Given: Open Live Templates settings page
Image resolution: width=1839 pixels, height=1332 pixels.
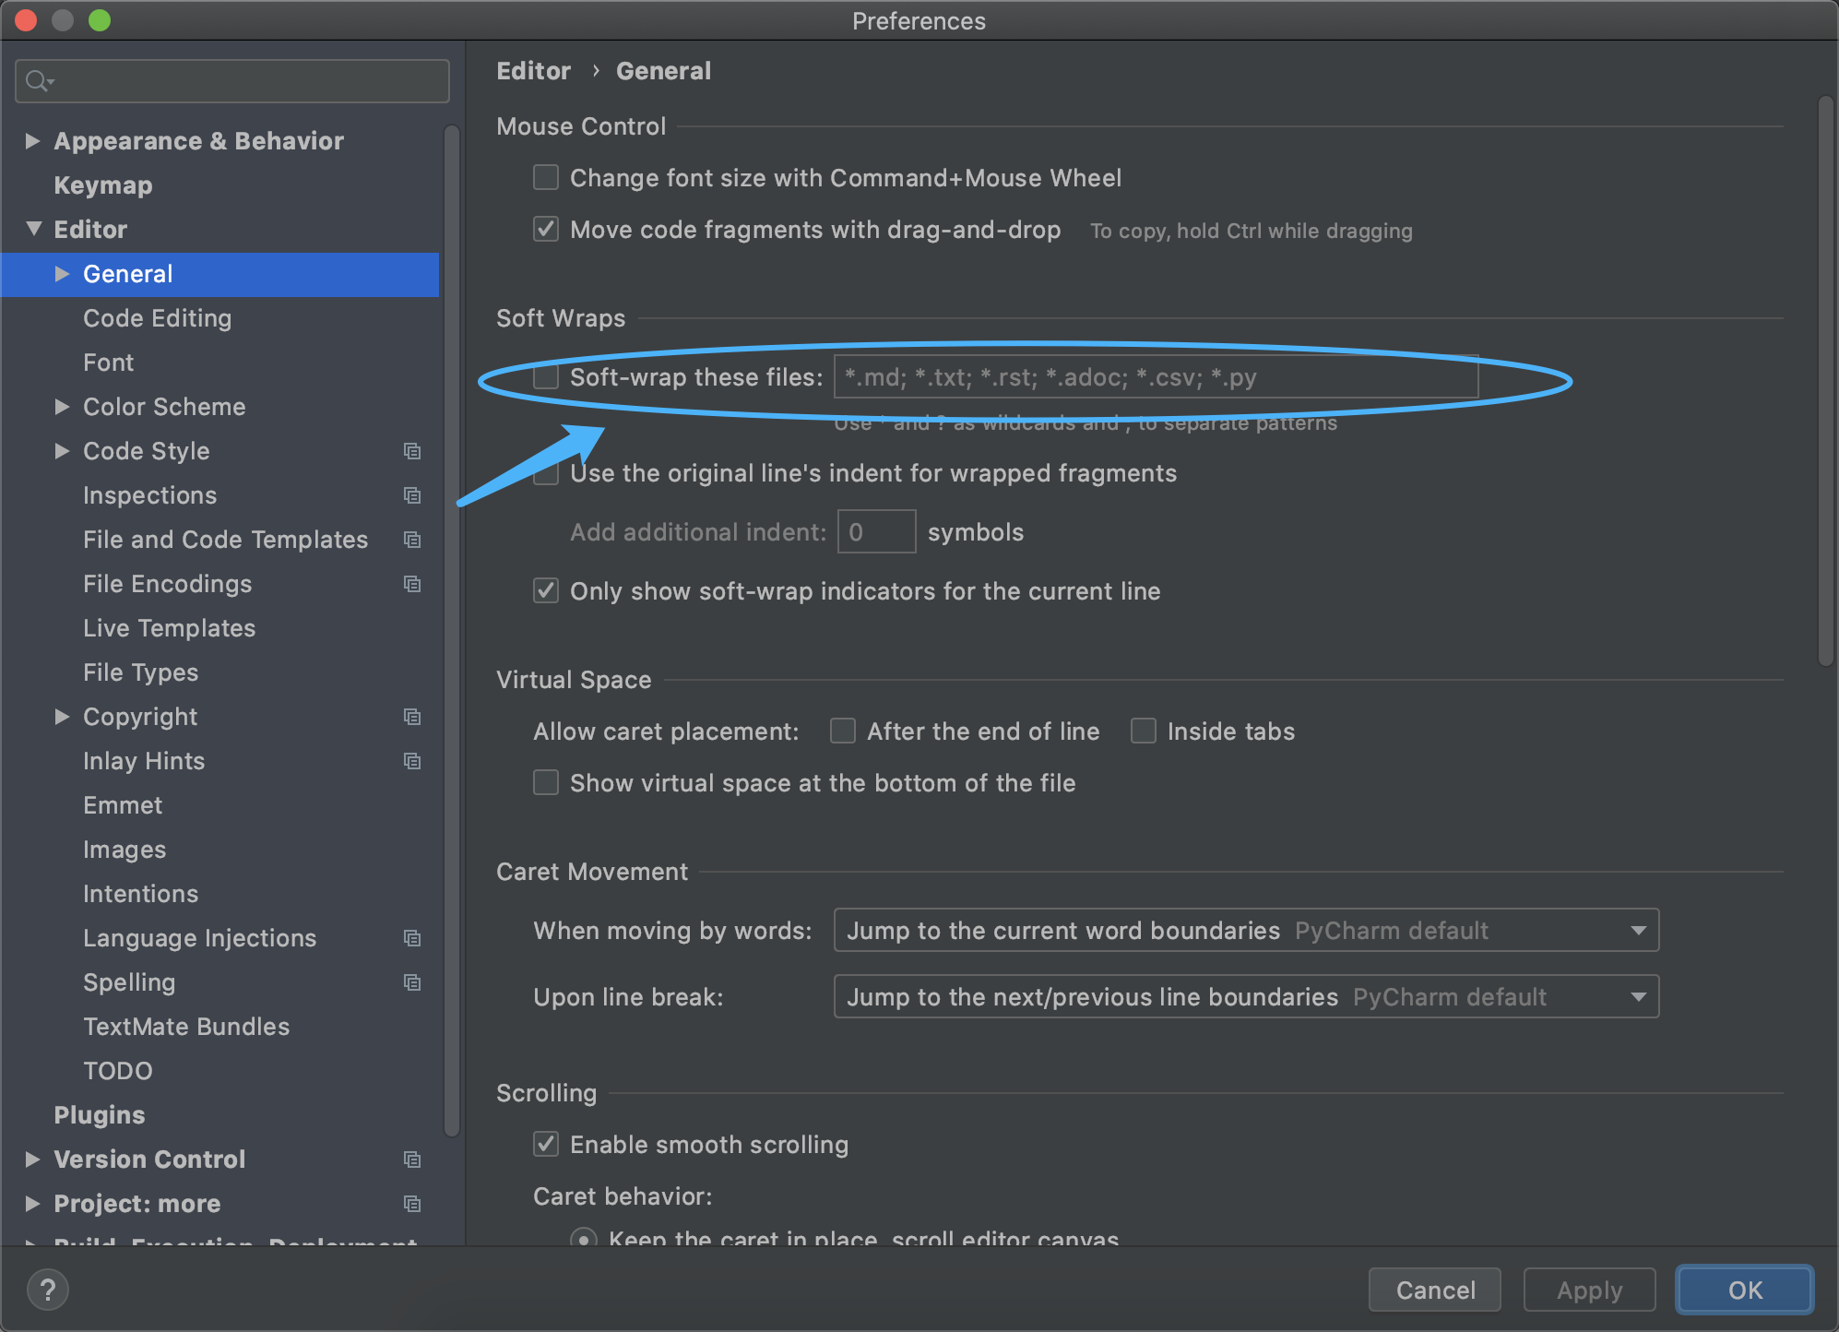Looking at the screenshot, I should [x=169, y=628].
